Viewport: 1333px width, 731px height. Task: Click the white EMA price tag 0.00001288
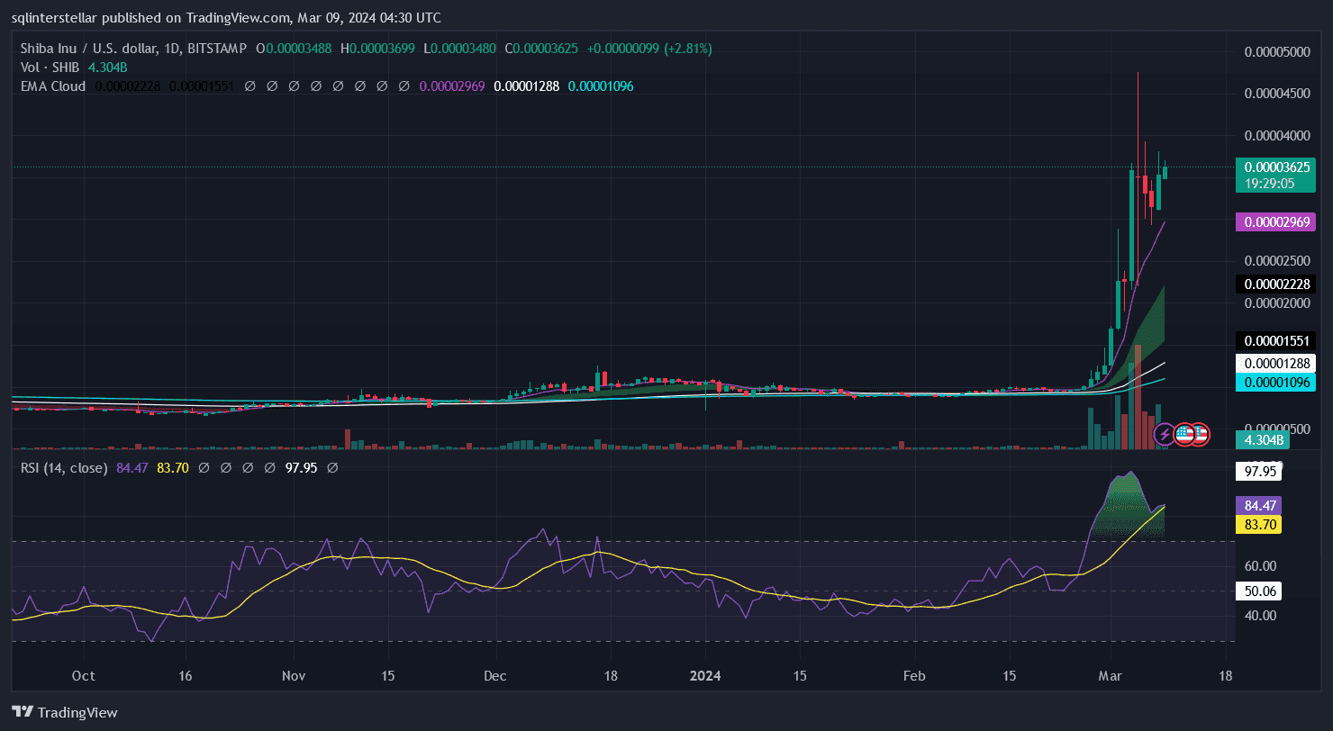pyautogui.click(x=1277, y=364)
